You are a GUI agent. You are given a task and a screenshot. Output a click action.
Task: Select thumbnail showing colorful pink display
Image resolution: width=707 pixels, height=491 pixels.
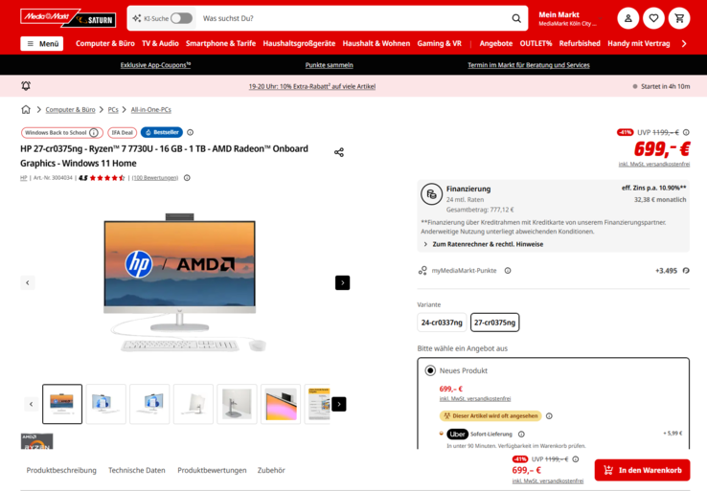tap(281, 404)
